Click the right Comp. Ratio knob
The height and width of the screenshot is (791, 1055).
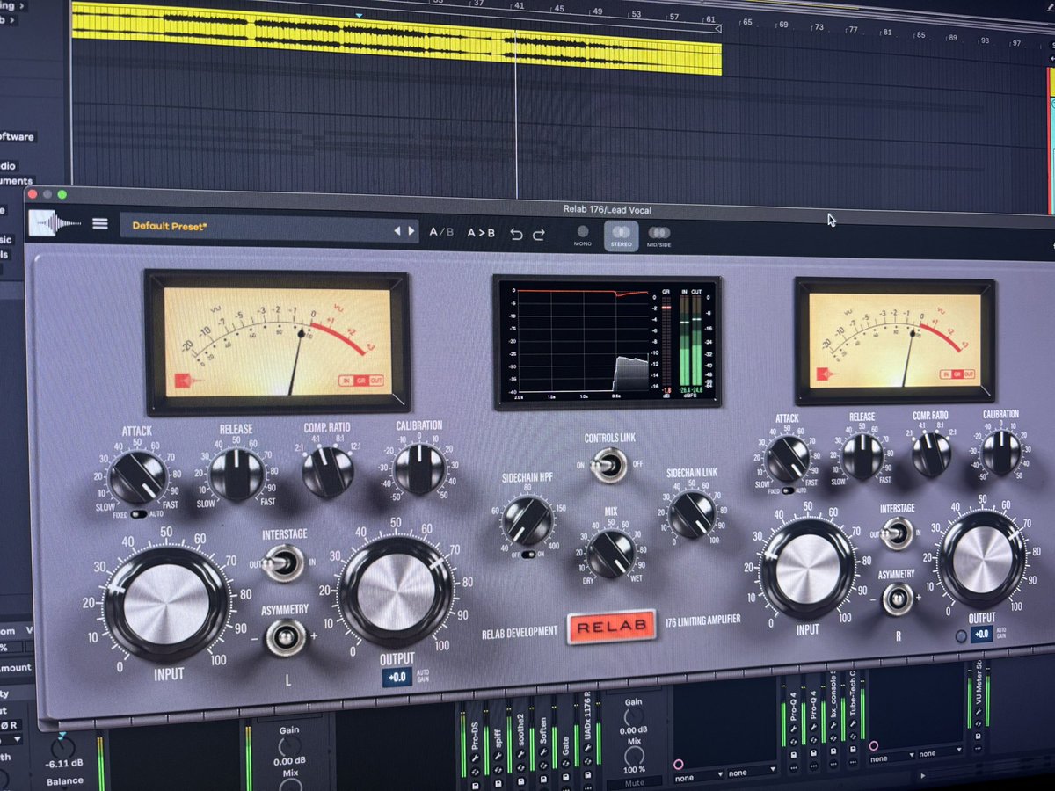932,454
